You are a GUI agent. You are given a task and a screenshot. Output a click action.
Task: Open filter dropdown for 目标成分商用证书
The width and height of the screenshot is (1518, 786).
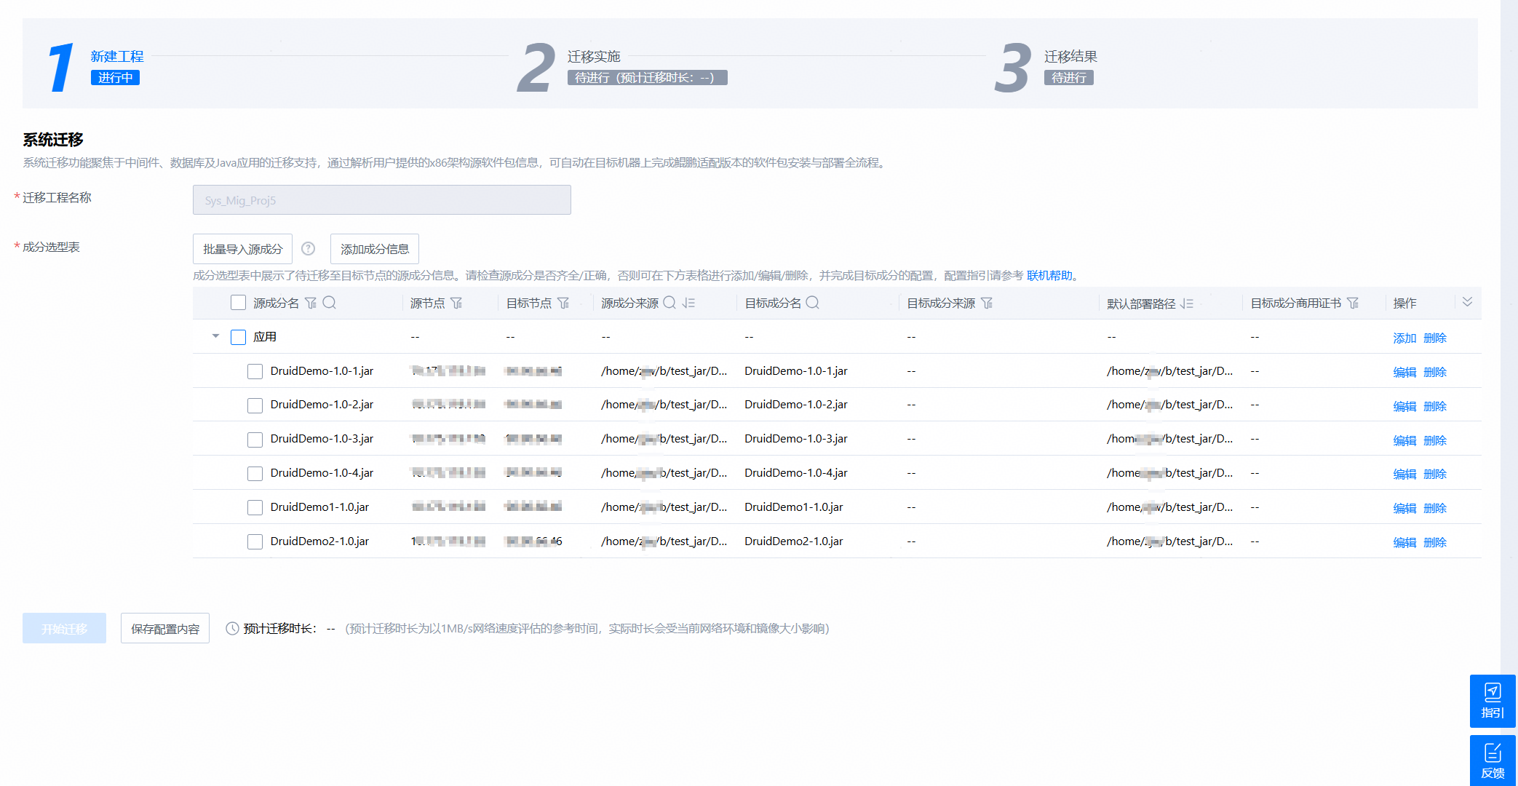coord(1353,303)
